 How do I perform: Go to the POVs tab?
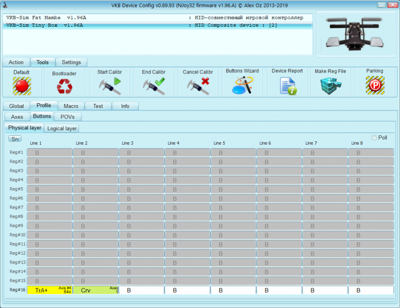coord(67,117)
